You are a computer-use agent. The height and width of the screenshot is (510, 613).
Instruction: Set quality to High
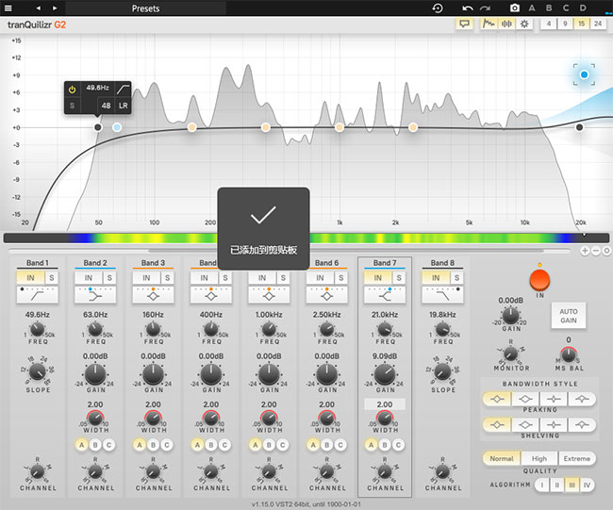(x=539, y=458)
